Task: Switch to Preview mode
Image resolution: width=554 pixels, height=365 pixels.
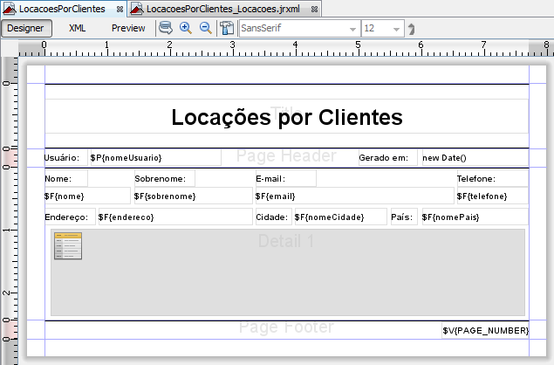Action: [x=128, y=28]
